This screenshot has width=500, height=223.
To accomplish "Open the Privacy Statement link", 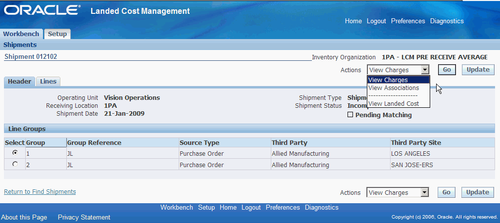I will [84, 217].
